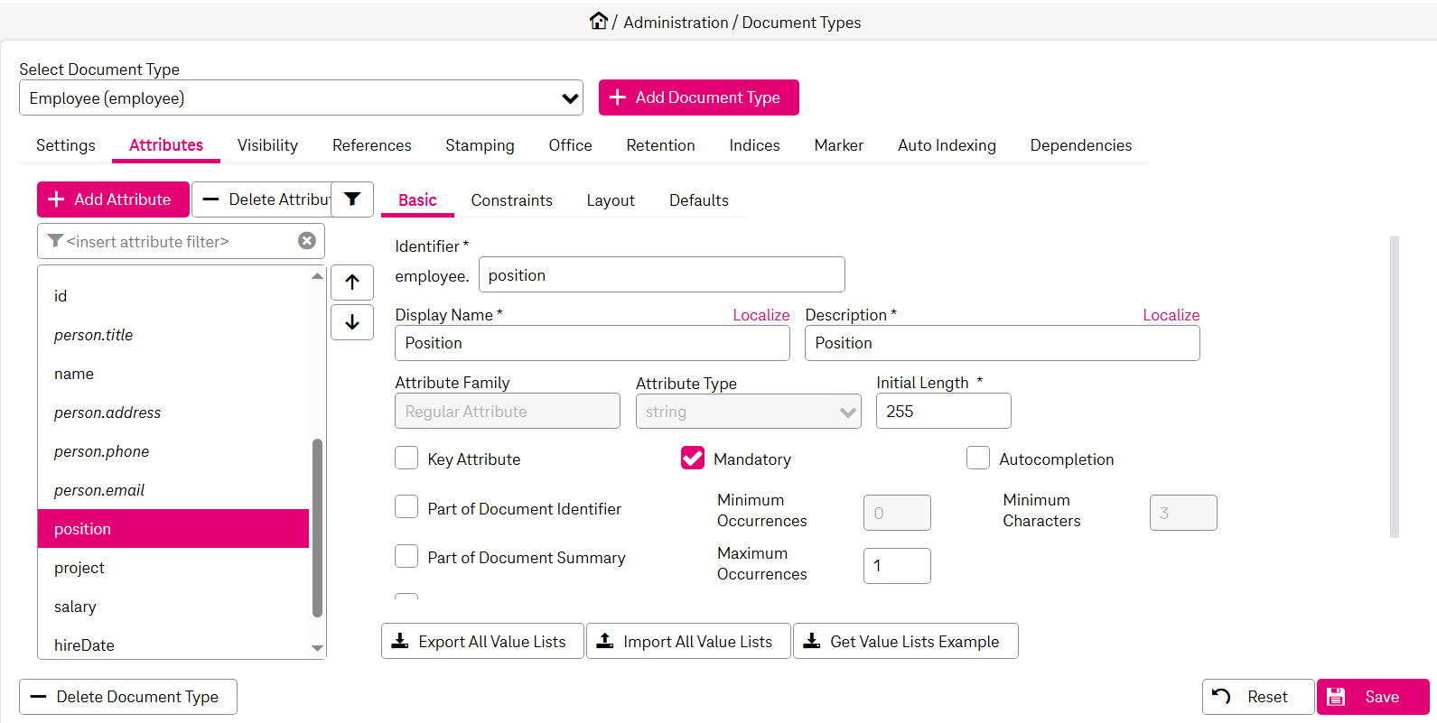
Task: Click Import All Value Lists button
Action: [688, 642]
